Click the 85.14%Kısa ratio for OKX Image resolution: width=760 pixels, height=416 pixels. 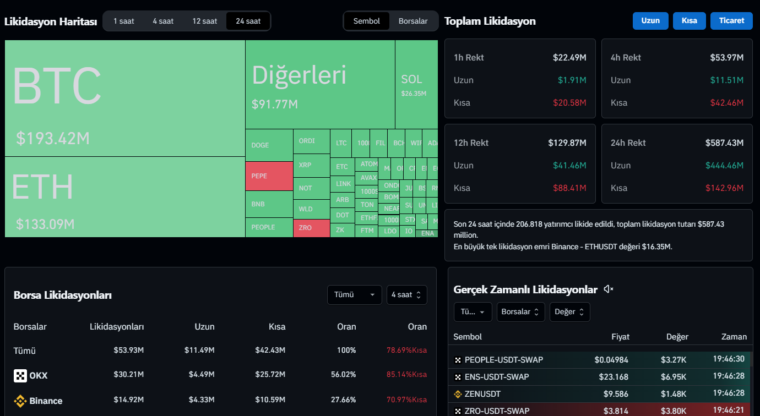pyautogui.click(x=407, y=375)
